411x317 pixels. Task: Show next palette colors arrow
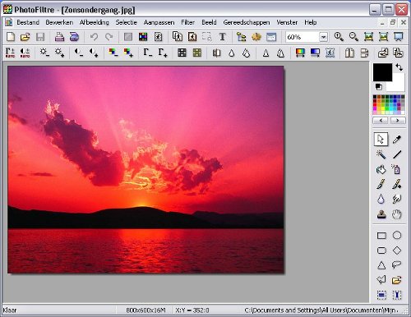tap(398, 120)
